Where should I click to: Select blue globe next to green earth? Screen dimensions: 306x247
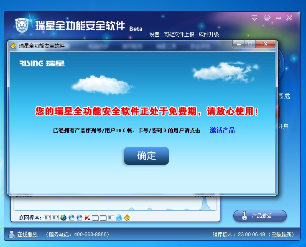(71, 218)
